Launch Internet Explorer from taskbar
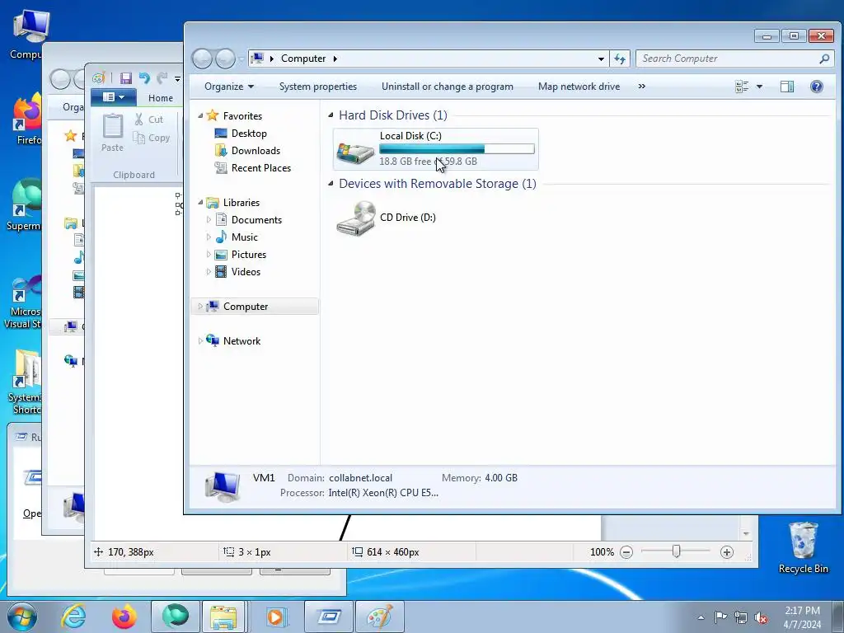Image resolution: width=844 pixels, height=633 pixels. [73, 617]
